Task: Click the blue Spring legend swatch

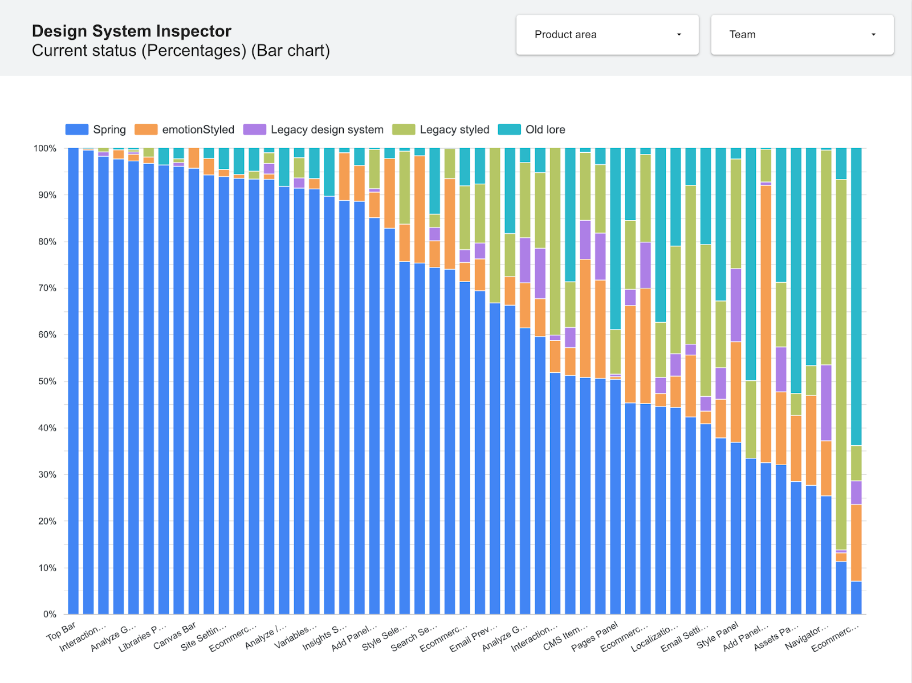Action: tap(77, 129)
